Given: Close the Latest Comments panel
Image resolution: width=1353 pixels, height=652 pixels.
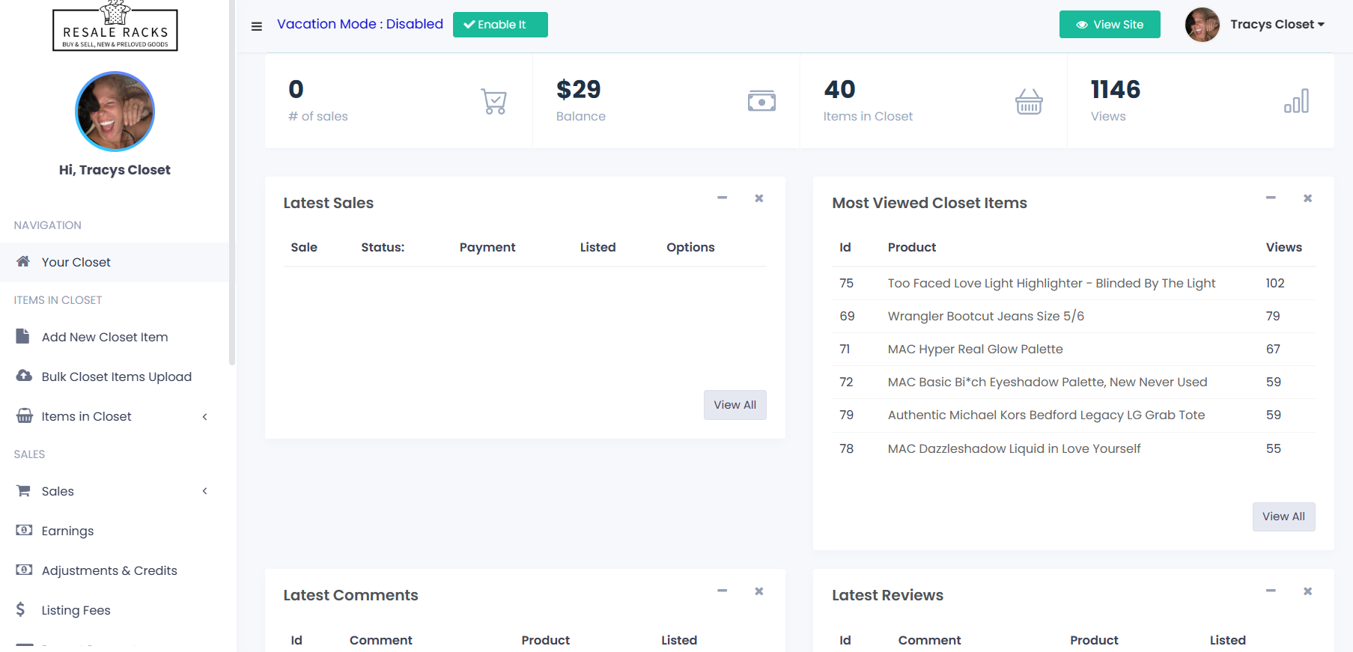Looking at the screenshot, I should pos(759,591).
